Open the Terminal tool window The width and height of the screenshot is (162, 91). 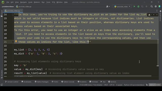93,82
